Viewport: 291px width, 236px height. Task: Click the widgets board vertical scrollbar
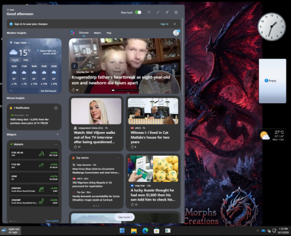click(182, 120)
